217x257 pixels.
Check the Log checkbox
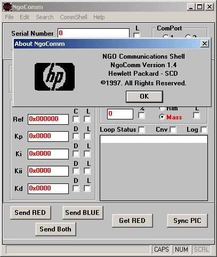tap(204, 130)
